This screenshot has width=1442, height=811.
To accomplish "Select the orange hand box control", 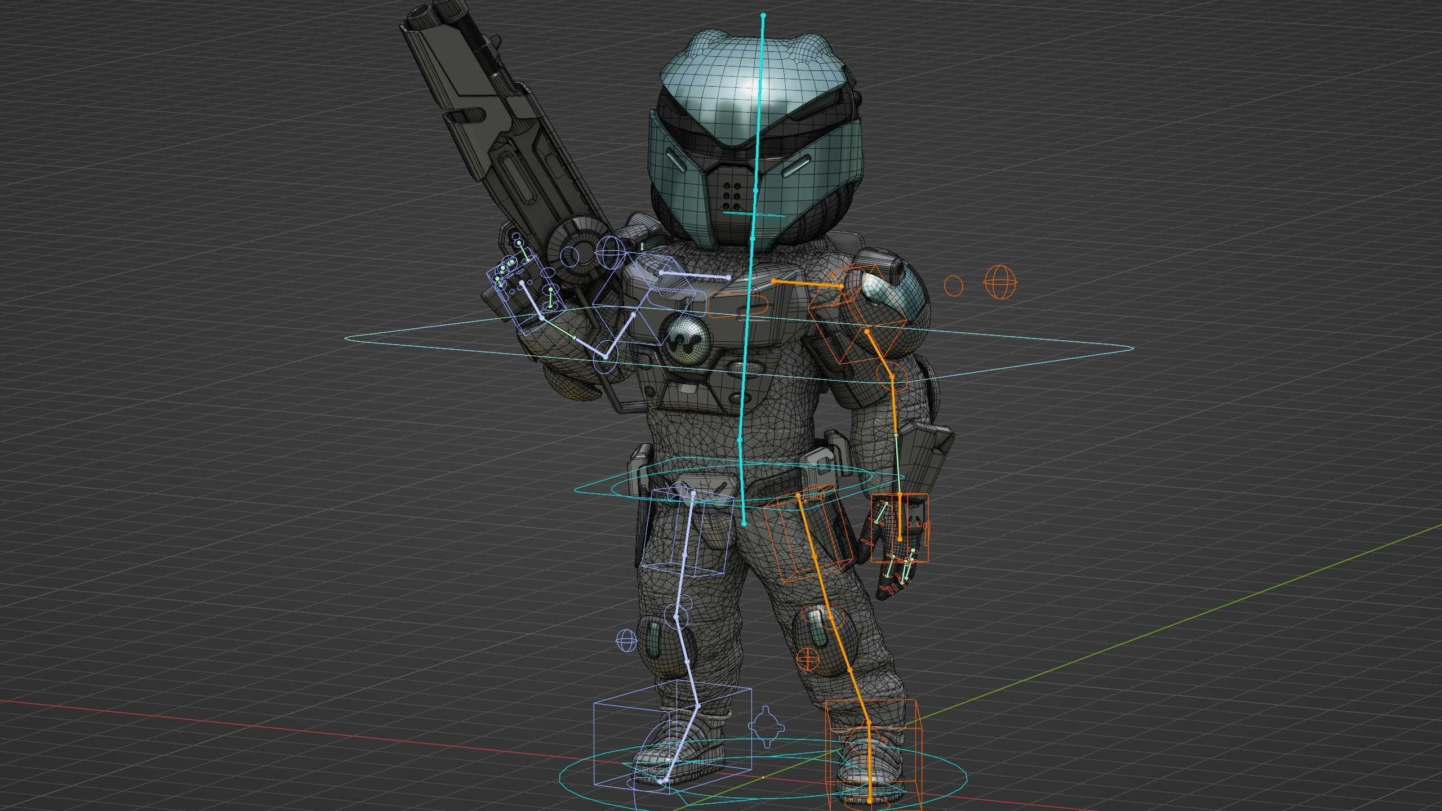I will tap(900, 528).
